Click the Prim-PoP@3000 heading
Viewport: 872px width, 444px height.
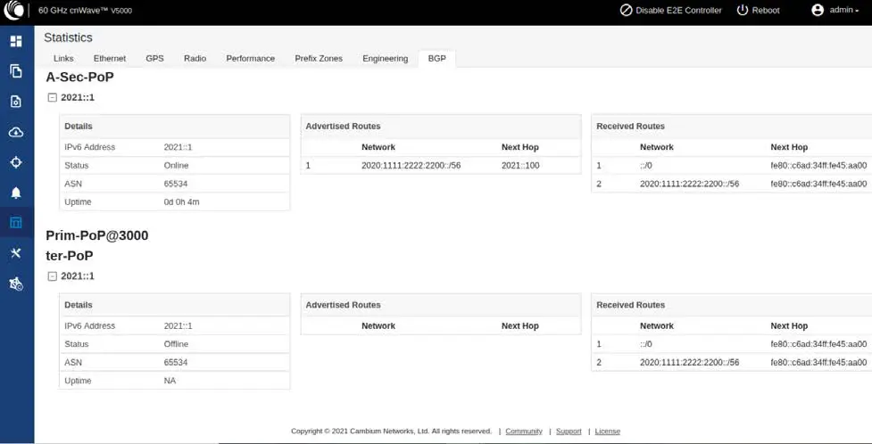(96, 235)
